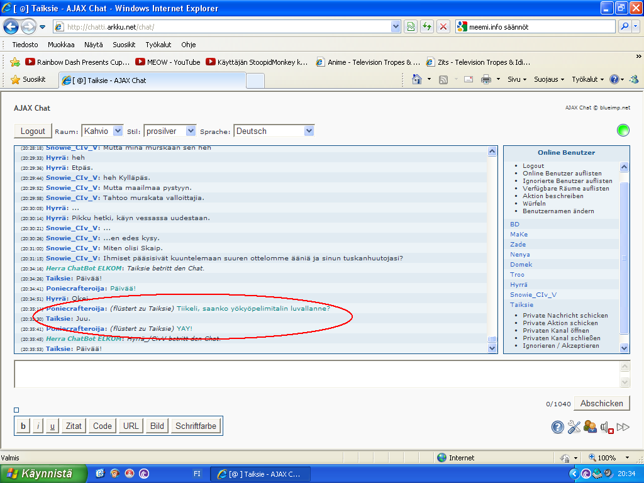Toggle bold formatting with the b button
Screen dimensions: 644x483
click(x=23, y=426)
